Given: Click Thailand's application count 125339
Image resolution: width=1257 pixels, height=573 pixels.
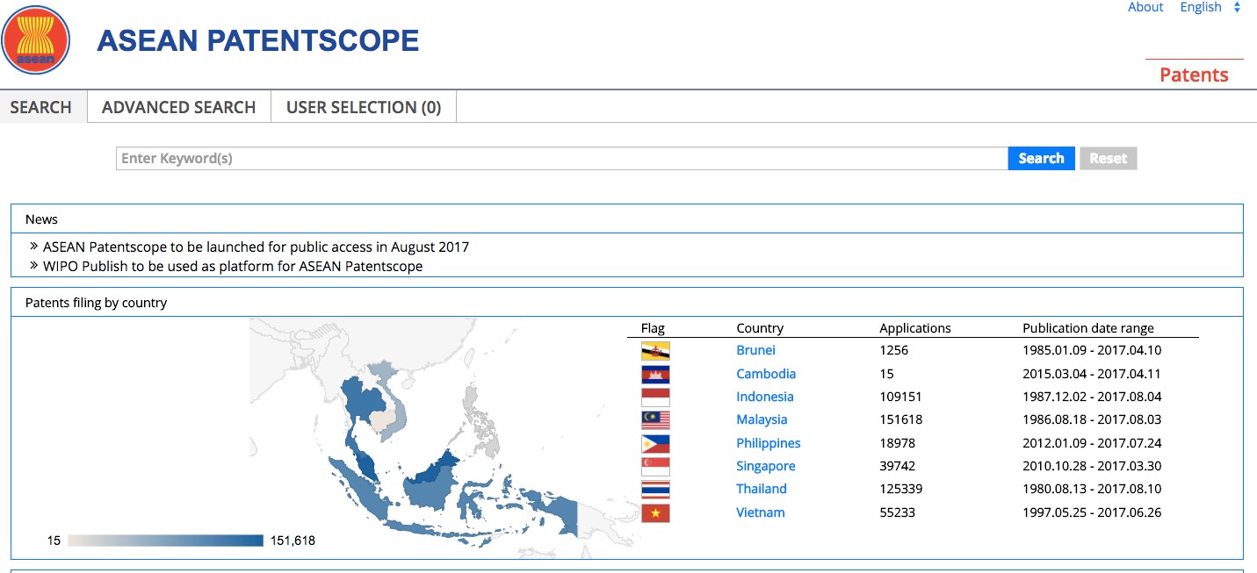Looking at the screenshot, I should coord(901,489).
